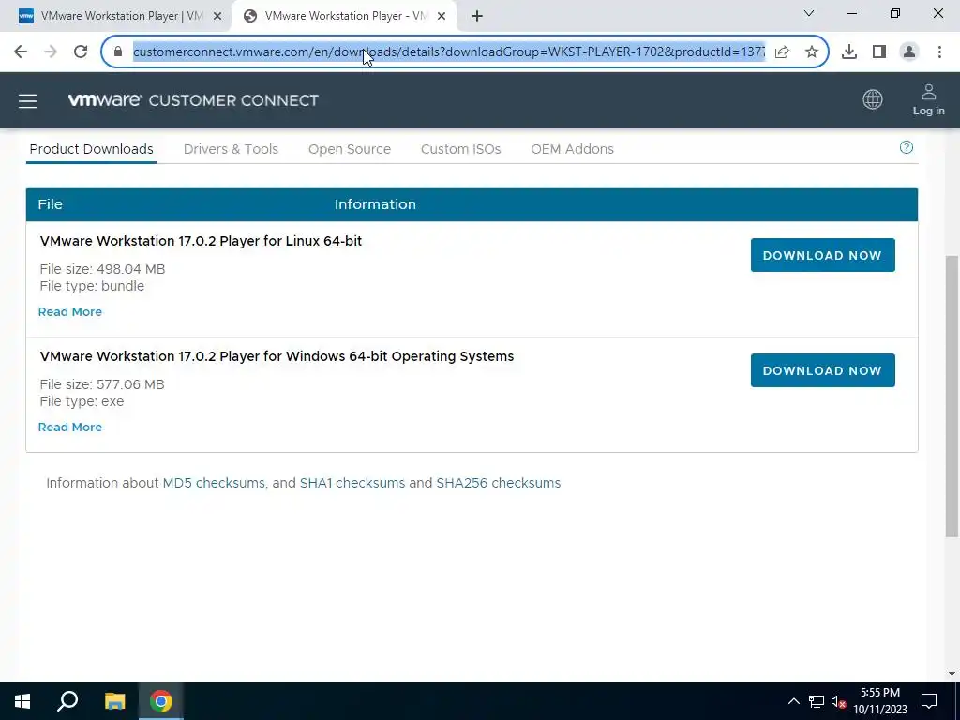Download Now for Windows 64-bit Player

pos(823,370)
